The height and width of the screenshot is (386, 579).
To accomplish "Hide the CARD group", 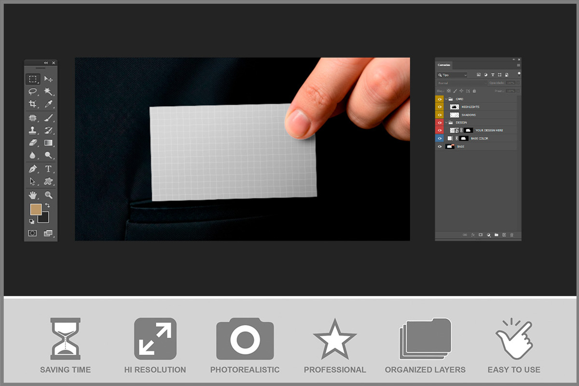I will 439,99.
